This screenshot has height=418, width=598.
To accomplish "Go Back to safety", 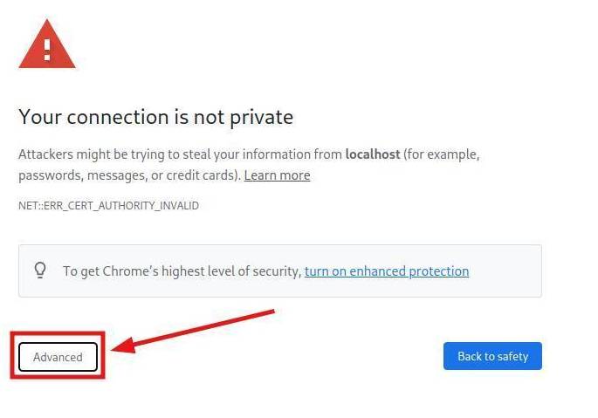I will coord(492,356).
